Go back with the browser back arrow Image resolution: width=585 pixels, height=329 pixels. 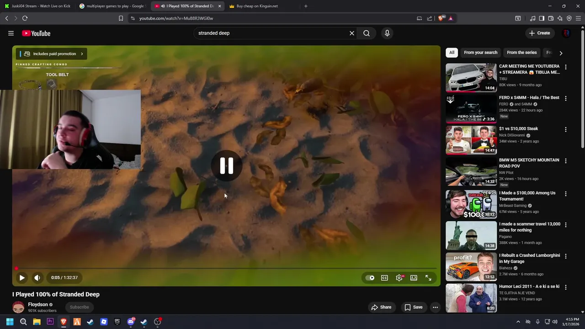pos(6,18)
